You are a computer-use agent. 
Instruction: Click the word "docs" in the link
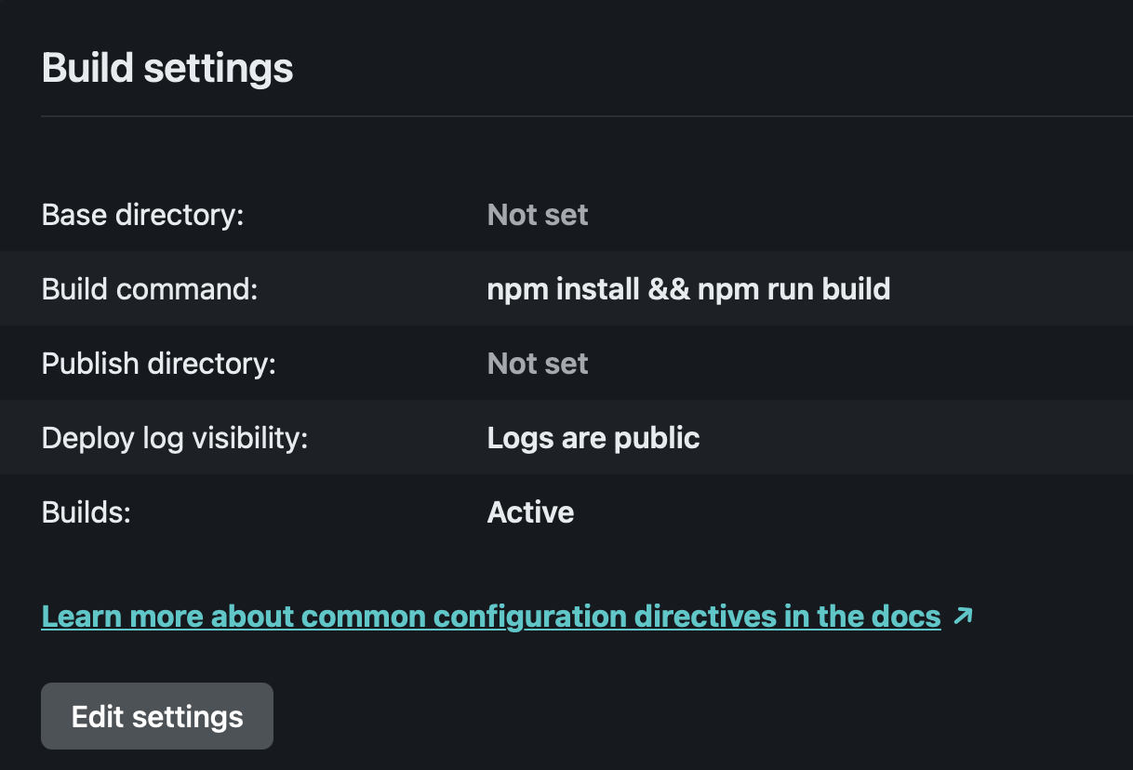coord(907,617)
